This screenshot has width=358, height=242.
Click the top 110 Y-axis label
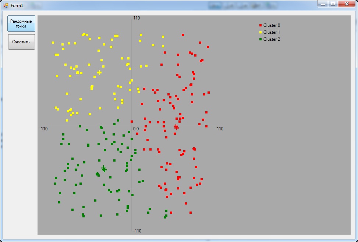(137, 18)
